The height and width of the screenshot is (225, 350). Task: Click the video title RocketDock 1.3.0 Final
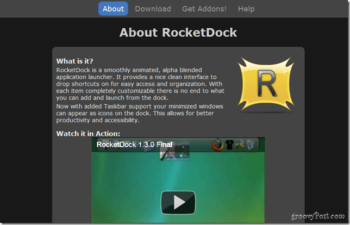click(x=134, y=145)
